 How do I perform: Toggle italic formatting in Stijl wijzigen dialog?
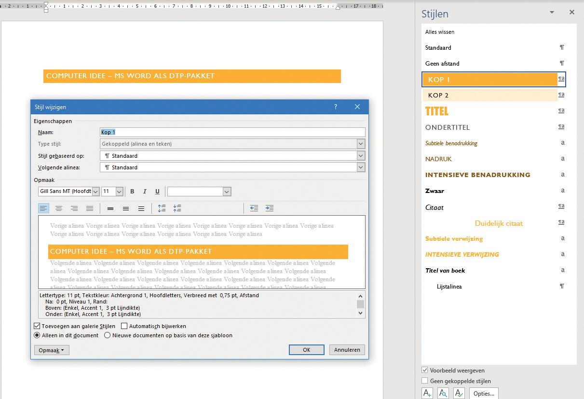pyautogui.click(x=145, y=192)
